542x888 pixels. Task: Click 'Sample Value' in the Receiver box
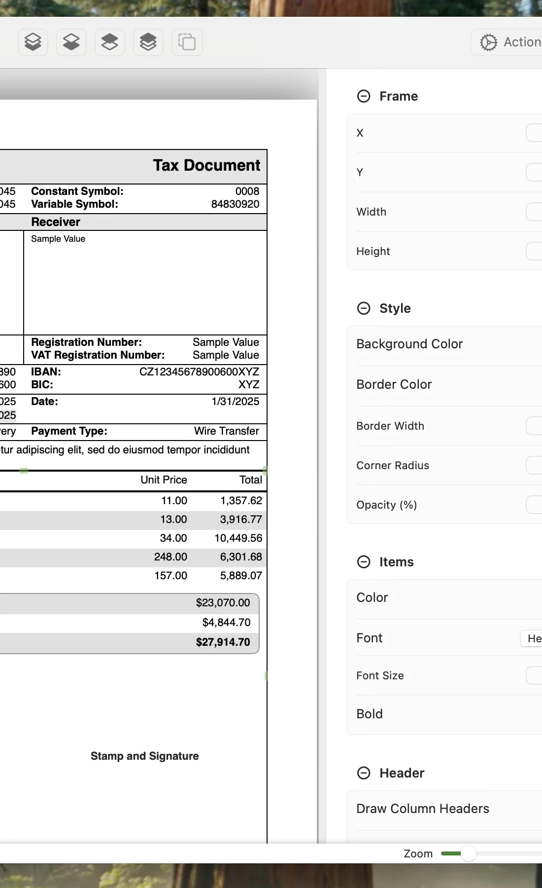tap(58, 239)
